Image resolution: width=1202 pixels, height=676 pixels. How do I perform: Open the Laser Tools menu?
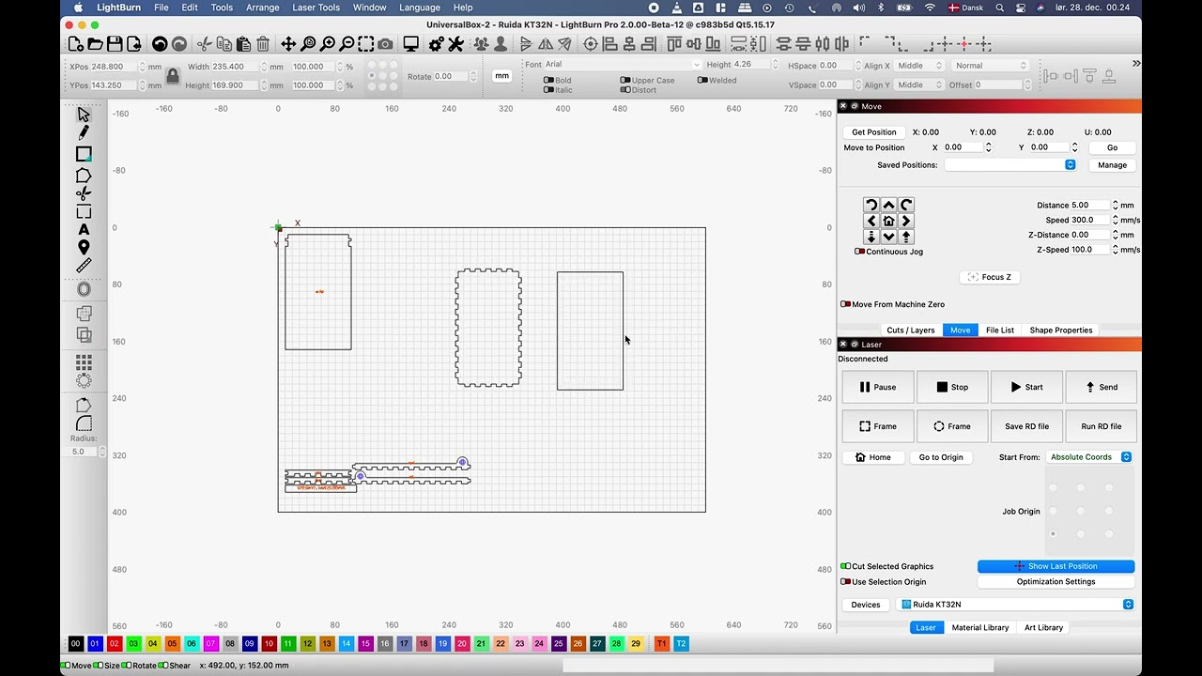(x=316, y=8)
